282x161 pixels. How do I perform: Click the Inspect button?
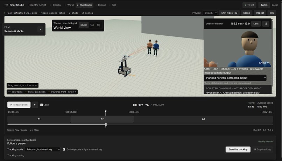point(260,13)
